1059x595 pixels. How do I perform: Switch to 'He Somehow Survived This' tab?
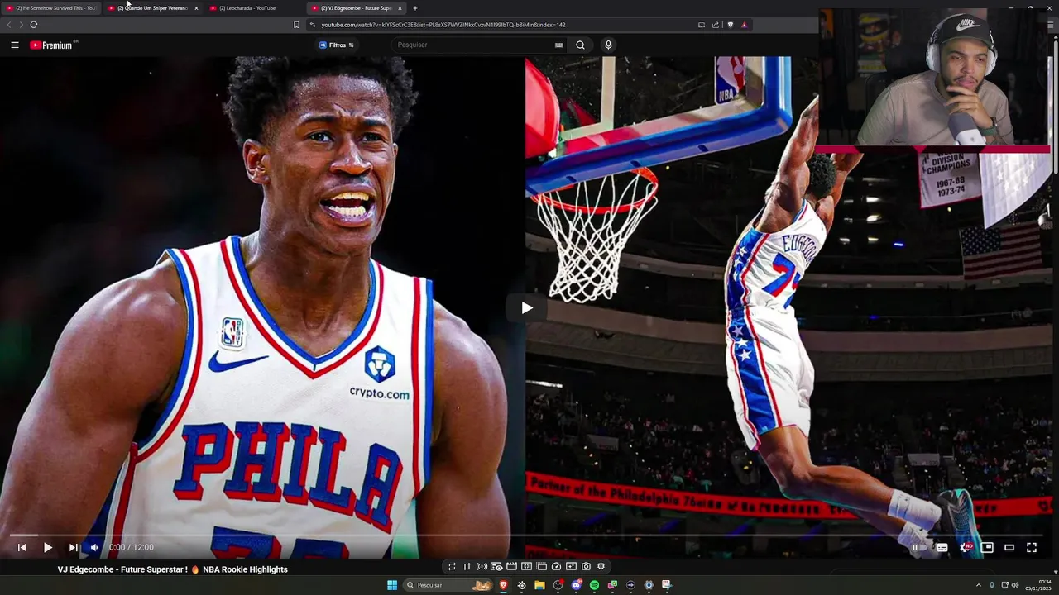[x=50, y=8]
